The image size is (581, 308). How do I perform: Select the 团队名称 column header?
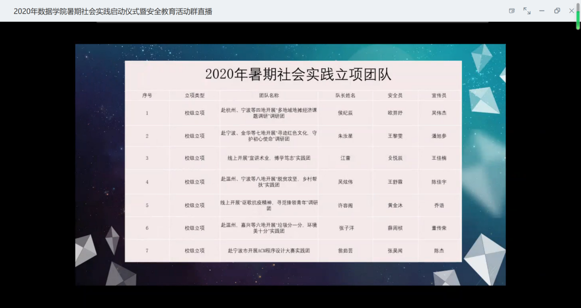269,96
